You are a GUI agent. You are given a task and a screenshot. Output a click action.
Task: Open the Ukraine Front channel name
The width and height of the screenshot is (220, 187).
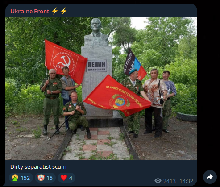(x=30, y=11)
